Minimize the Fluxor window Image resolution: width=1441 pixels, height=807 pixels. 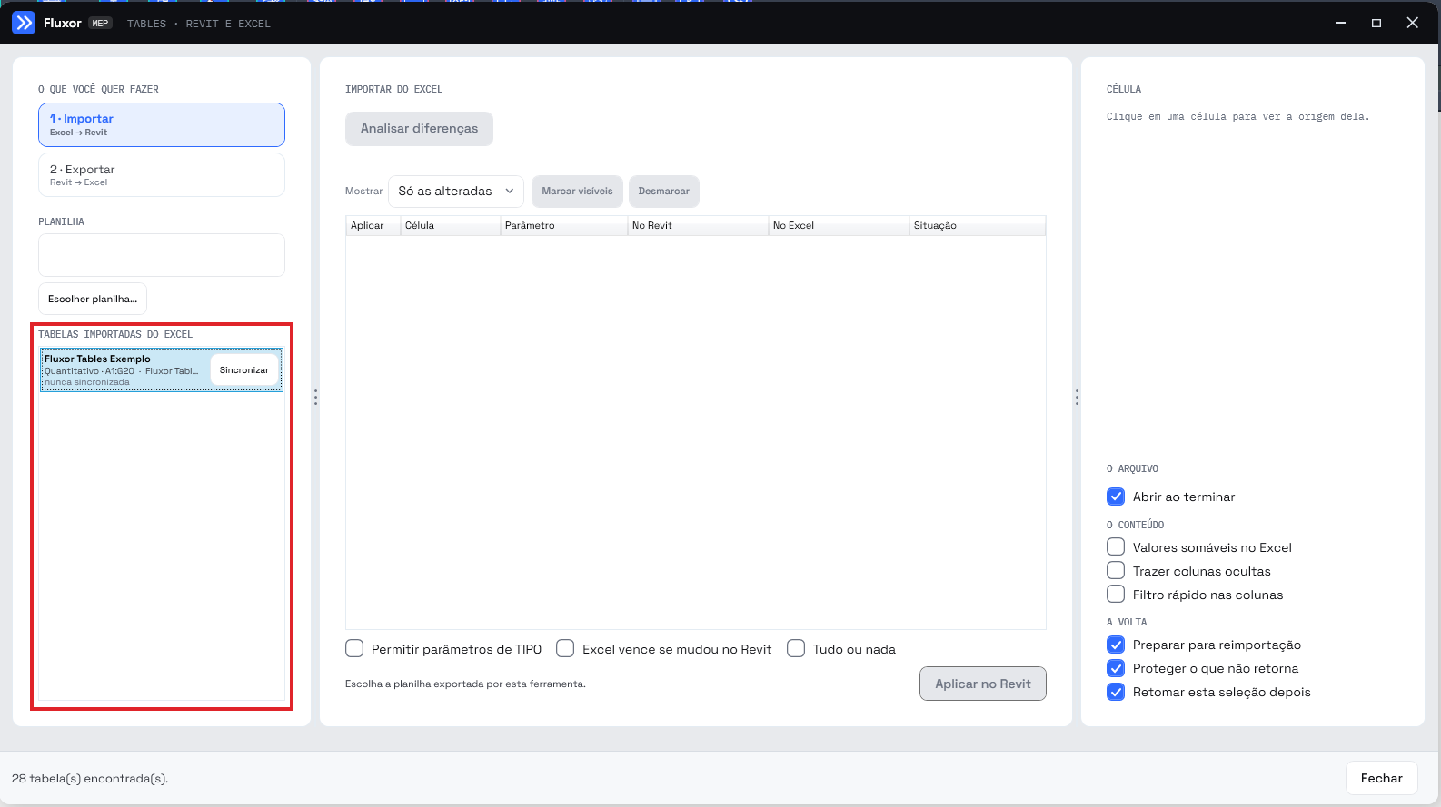pyautogui.click(x=1340, y=23)
